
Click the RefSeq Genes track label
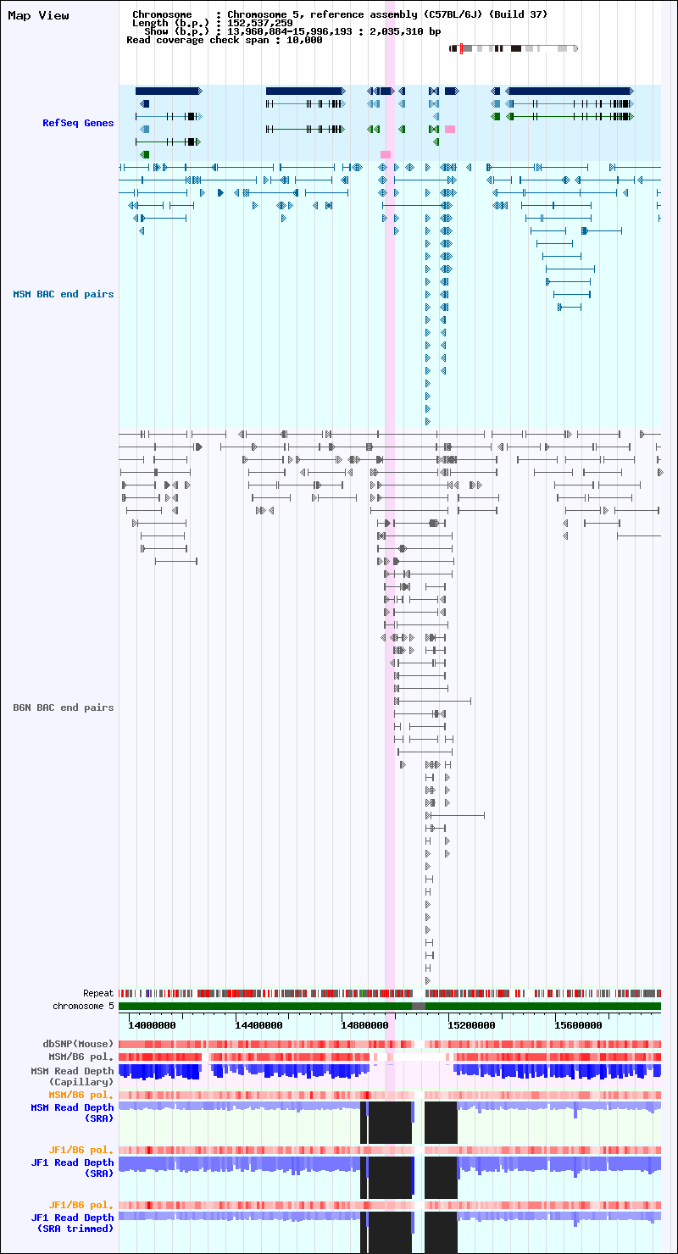pyautogui.click(x=78, y=124)
